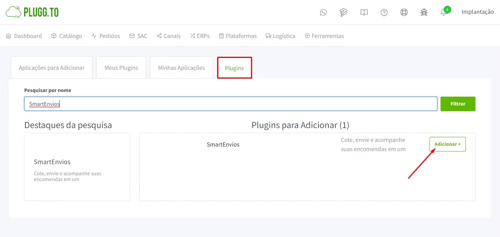Open the WhatsApp contact icon
The image size is (500, 237).
click(x=323, y=12)
